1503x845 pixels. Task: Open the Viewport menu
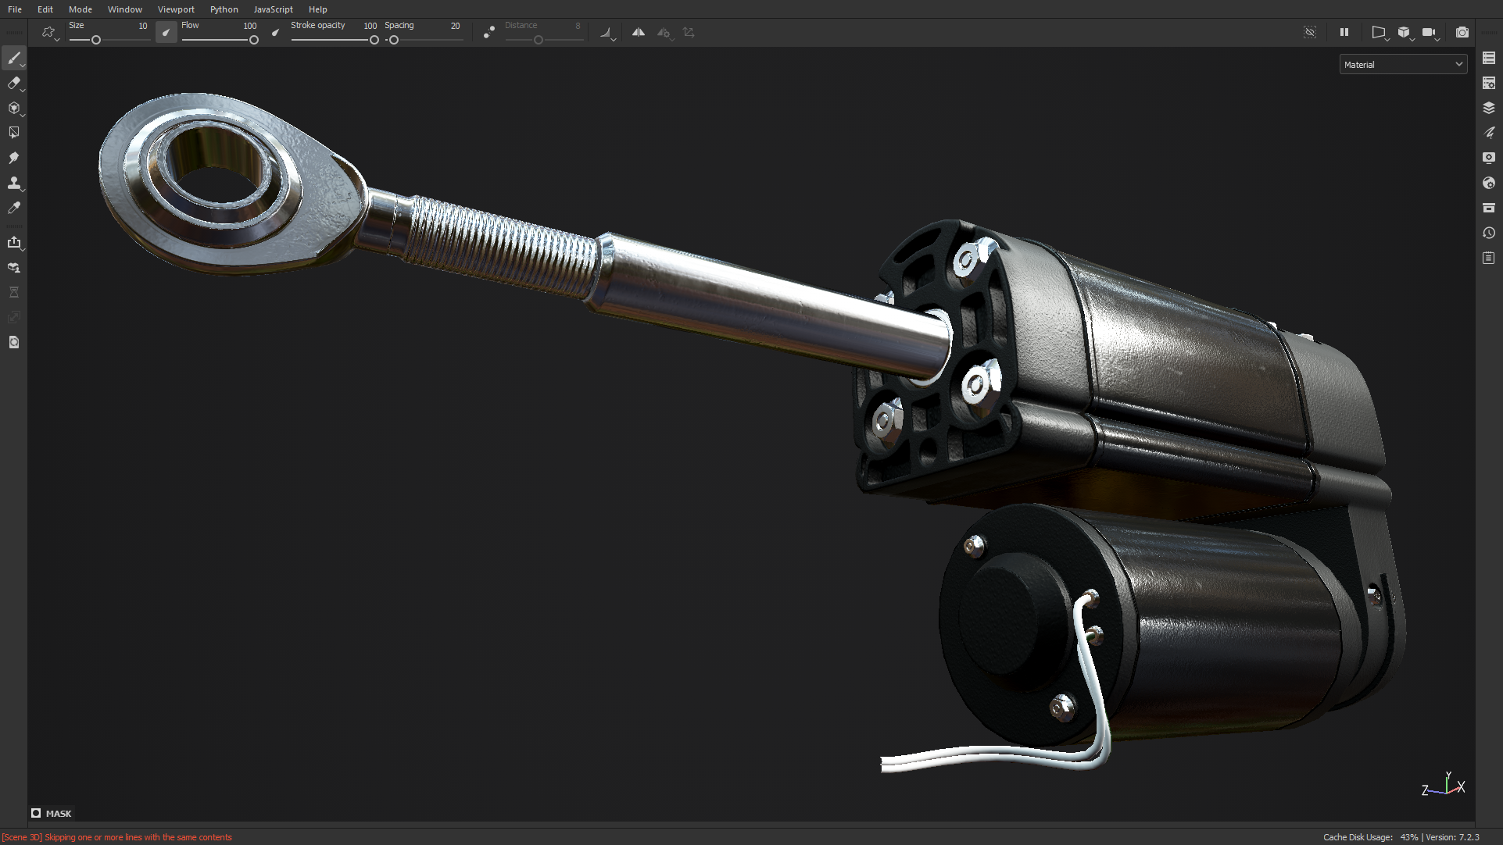176,9
